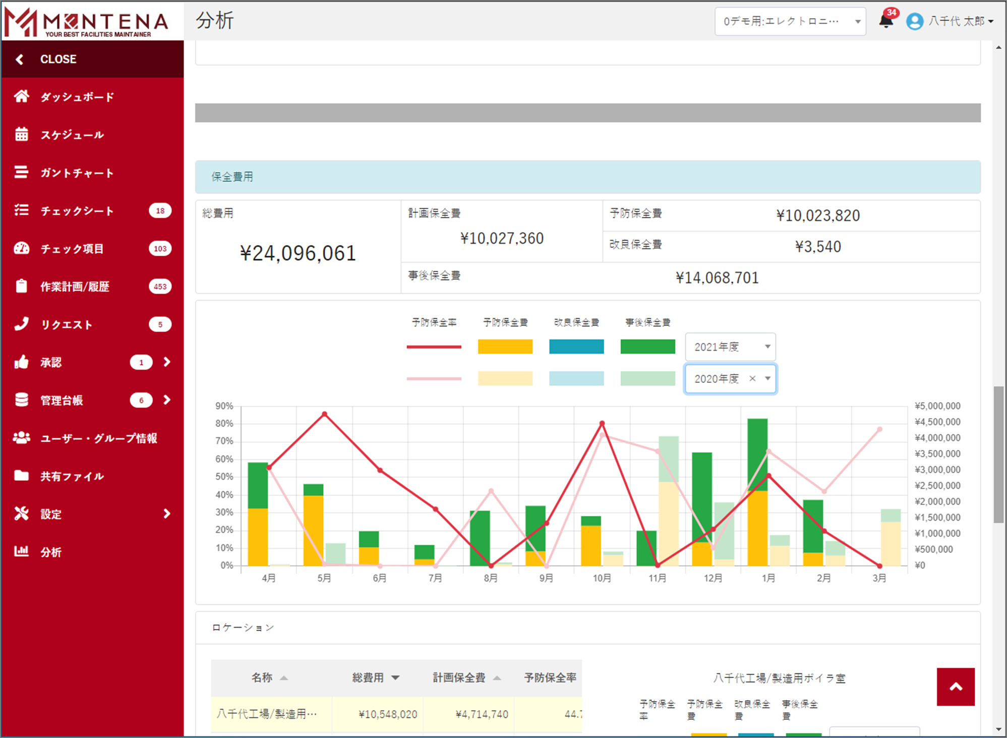The image size is (1007, 738).
Task: Click the user avatar icon
Action: (914, 21)
